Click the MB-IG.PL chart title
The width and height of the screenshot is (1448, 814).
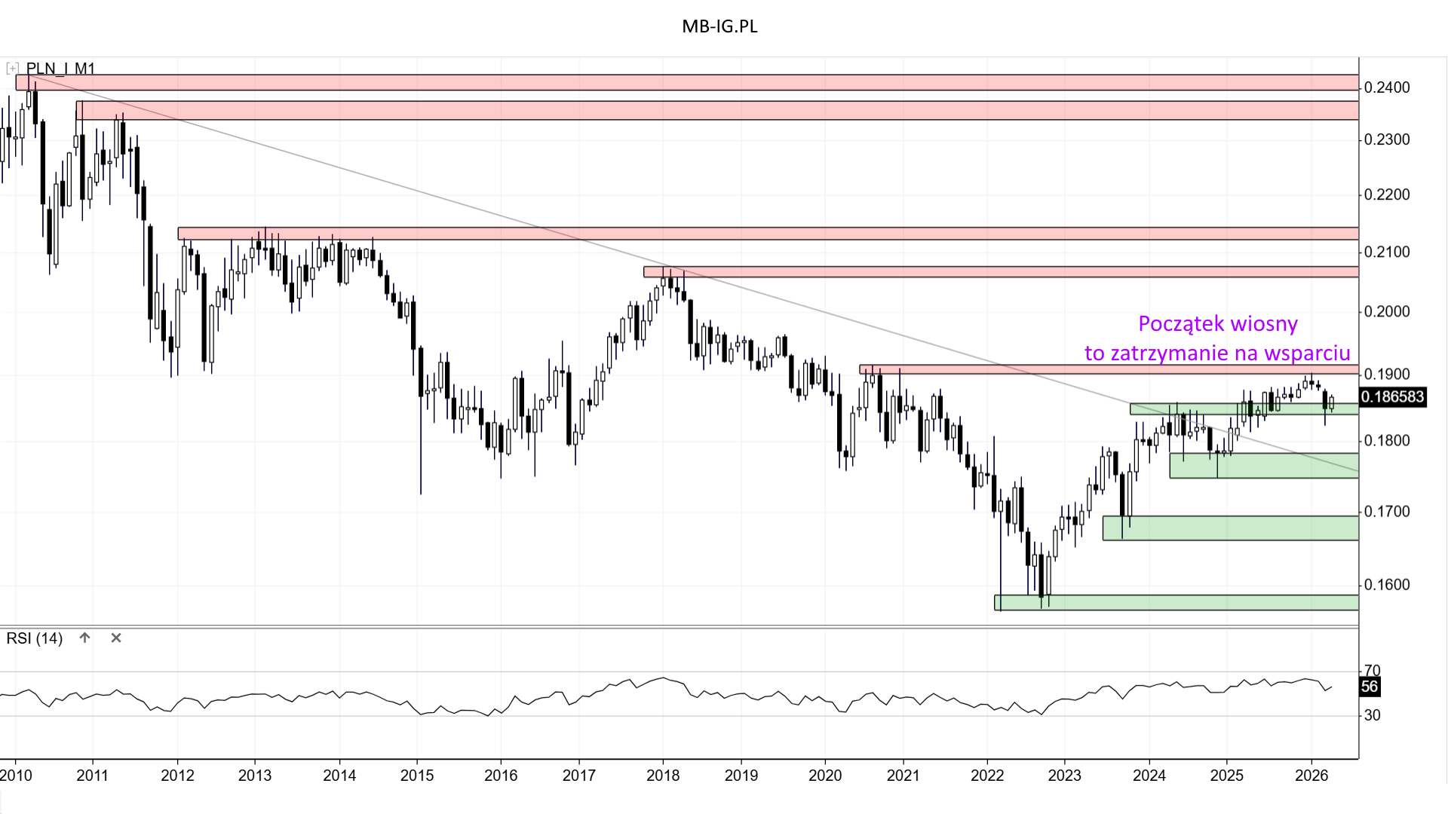pyautogui.click(x=719, y=26)
